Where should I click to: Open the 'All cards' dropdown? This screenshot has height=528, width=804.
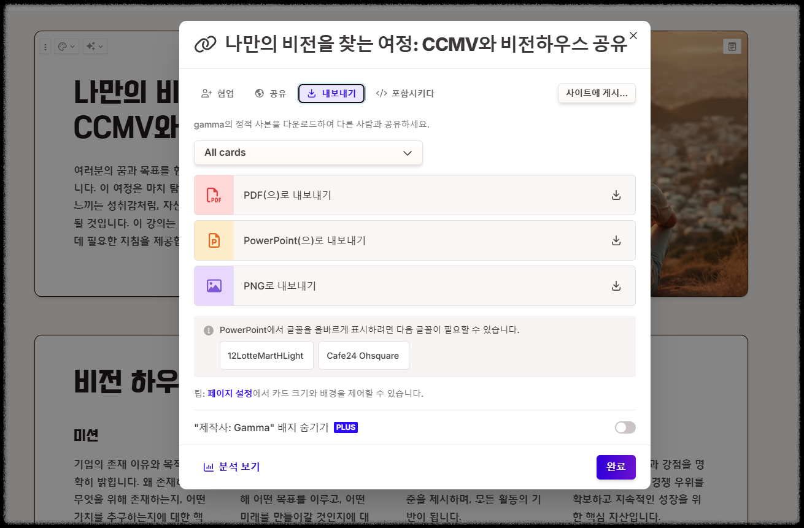[x=308, y=153]
